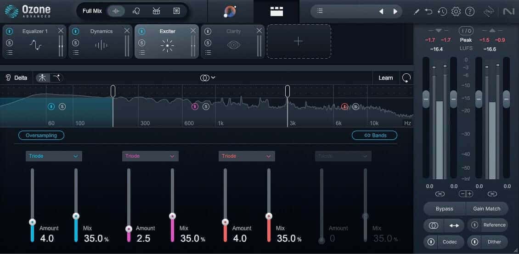
Task: Click the pink band Mix slider handle
Action: pos(172,216)
